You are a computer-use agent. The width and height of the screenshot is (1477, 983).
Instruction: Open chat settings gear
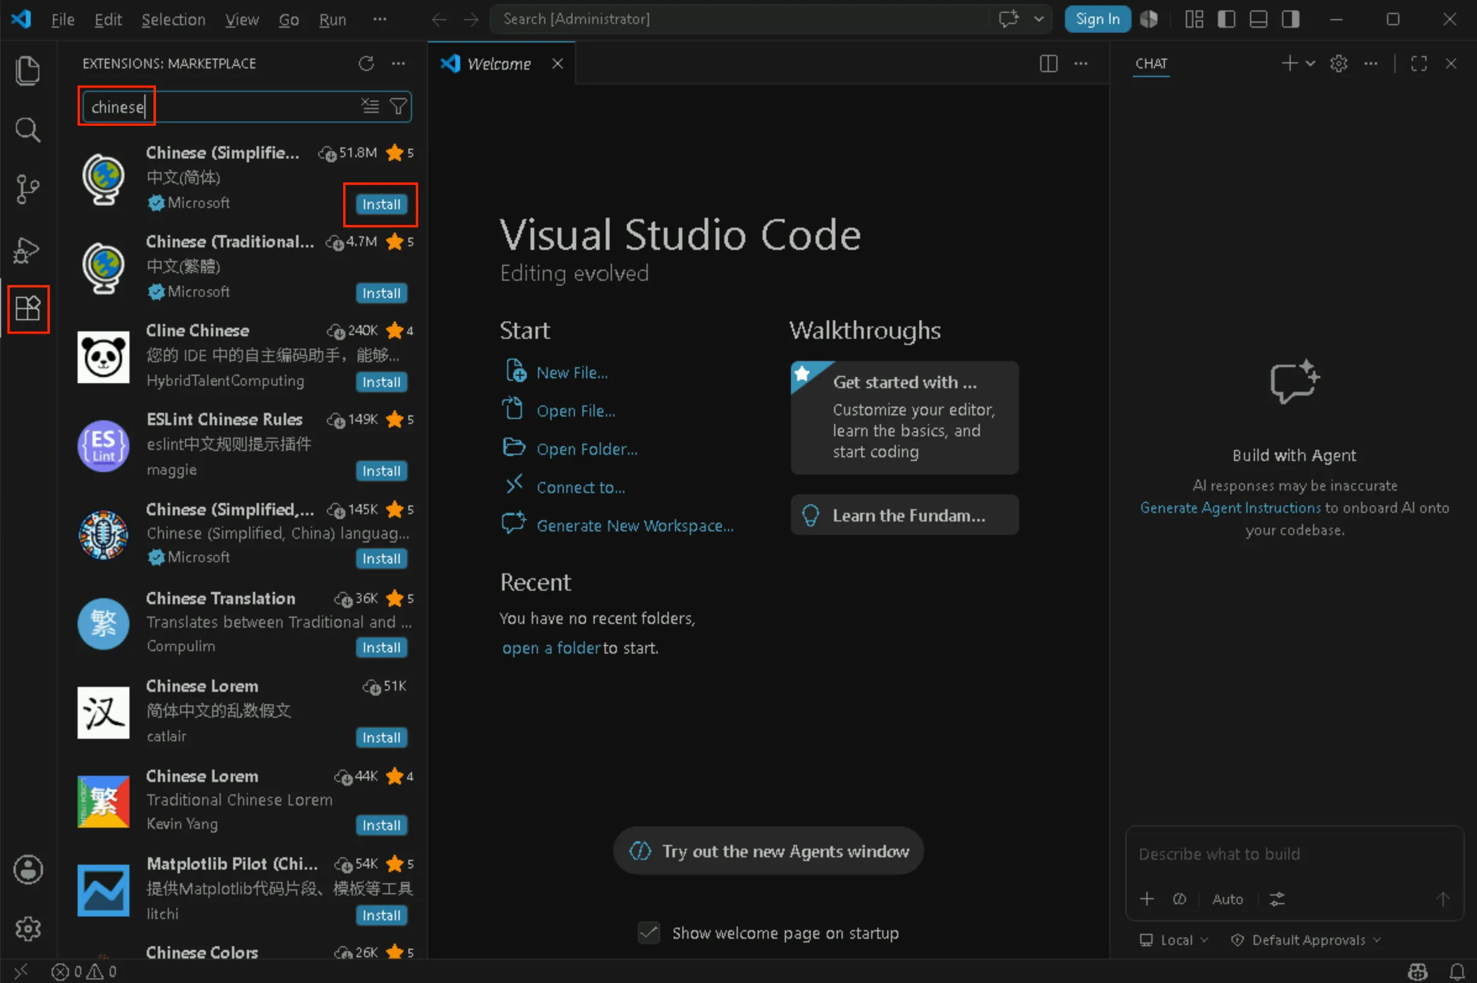(x=1338, y=64)
